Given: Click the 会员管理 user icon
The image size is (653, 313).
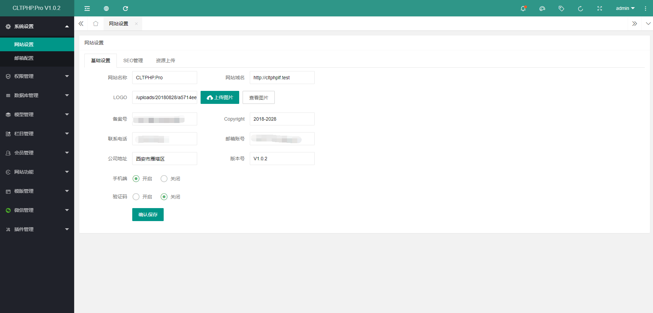Looking at the screenshot, I should click(8, 153).
